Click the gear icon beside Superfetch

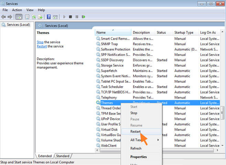(x=98, y=70)
